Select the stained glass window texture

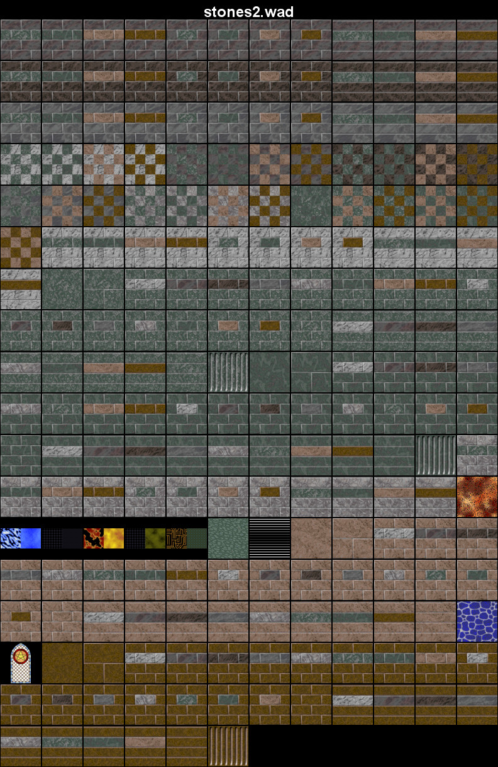pos(21,663)
